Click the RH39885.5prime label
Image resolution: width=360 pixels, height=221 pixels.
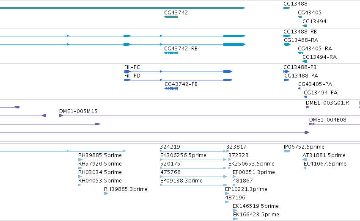point(100,155)
